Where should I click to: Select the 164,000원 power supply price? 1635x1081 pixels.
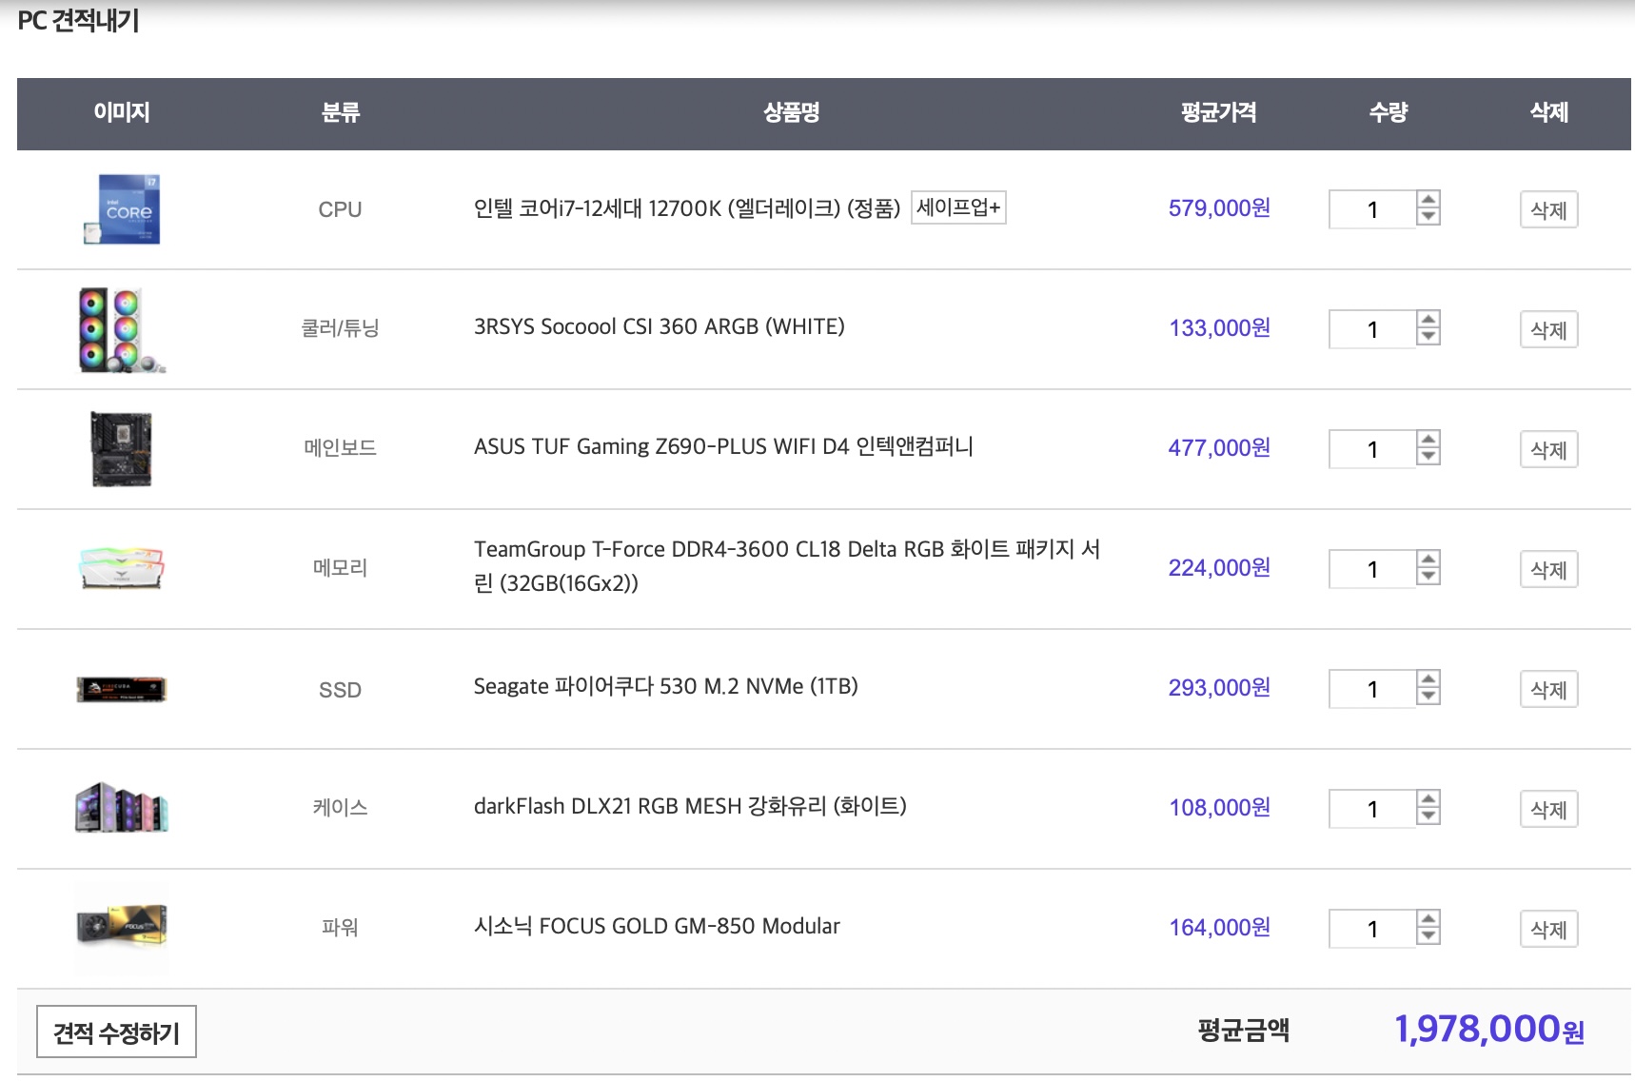pos(1219,928)
